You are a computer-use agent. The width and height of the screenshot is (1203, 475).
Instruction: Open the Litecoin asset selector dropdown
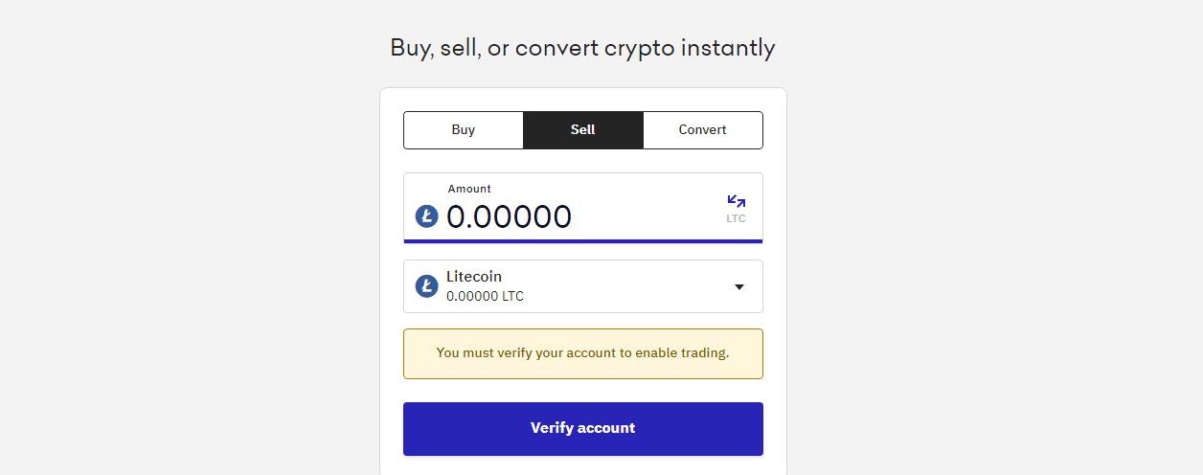tap(583, 286)
